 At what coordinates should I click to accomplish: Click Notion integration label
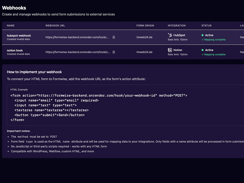(178, 50)
